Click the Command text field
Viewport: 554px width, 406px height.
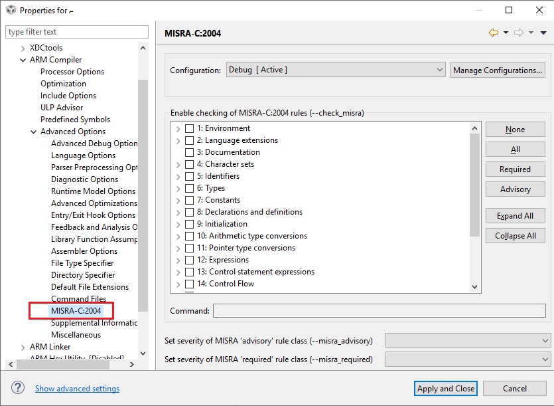[x=379, y=311]
